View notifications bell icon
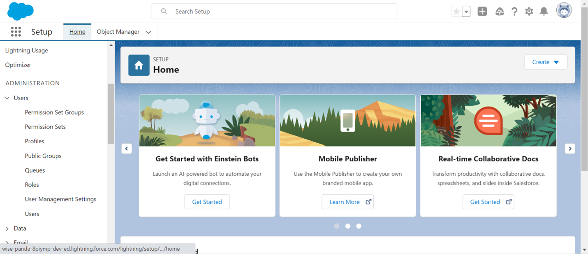 point(544,12)
